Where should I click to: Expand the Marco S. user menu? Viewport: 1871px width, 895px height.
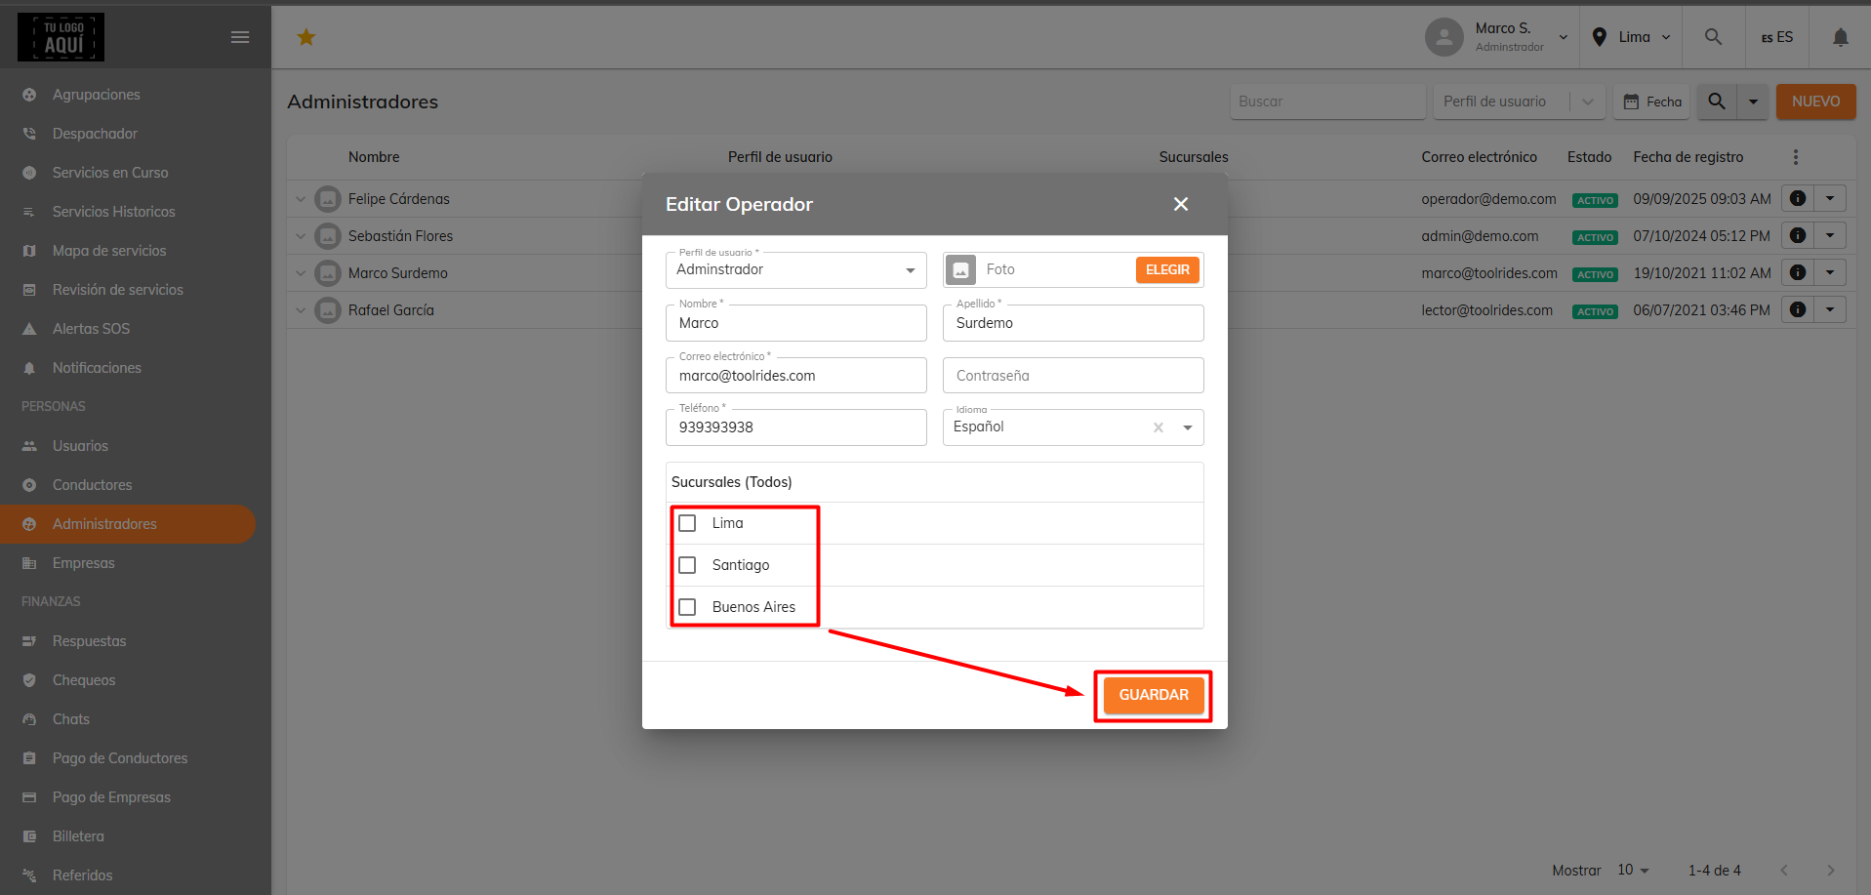1564,37
